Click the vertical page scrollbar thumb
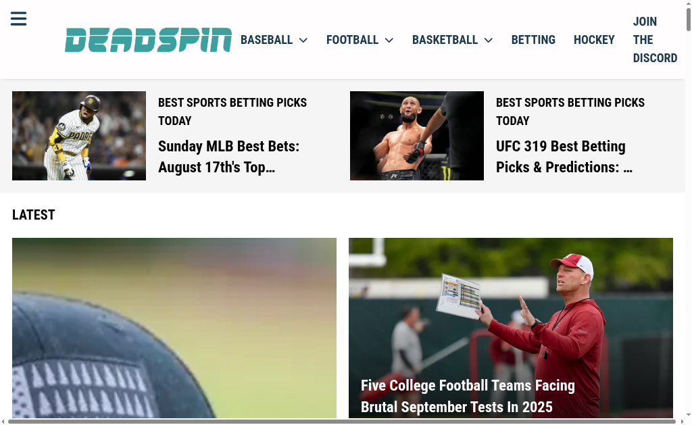The height and width of the screenshot is (425, 692). pos(689,20)
